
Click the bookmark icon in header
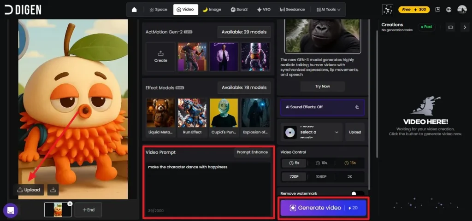point(438,10)
